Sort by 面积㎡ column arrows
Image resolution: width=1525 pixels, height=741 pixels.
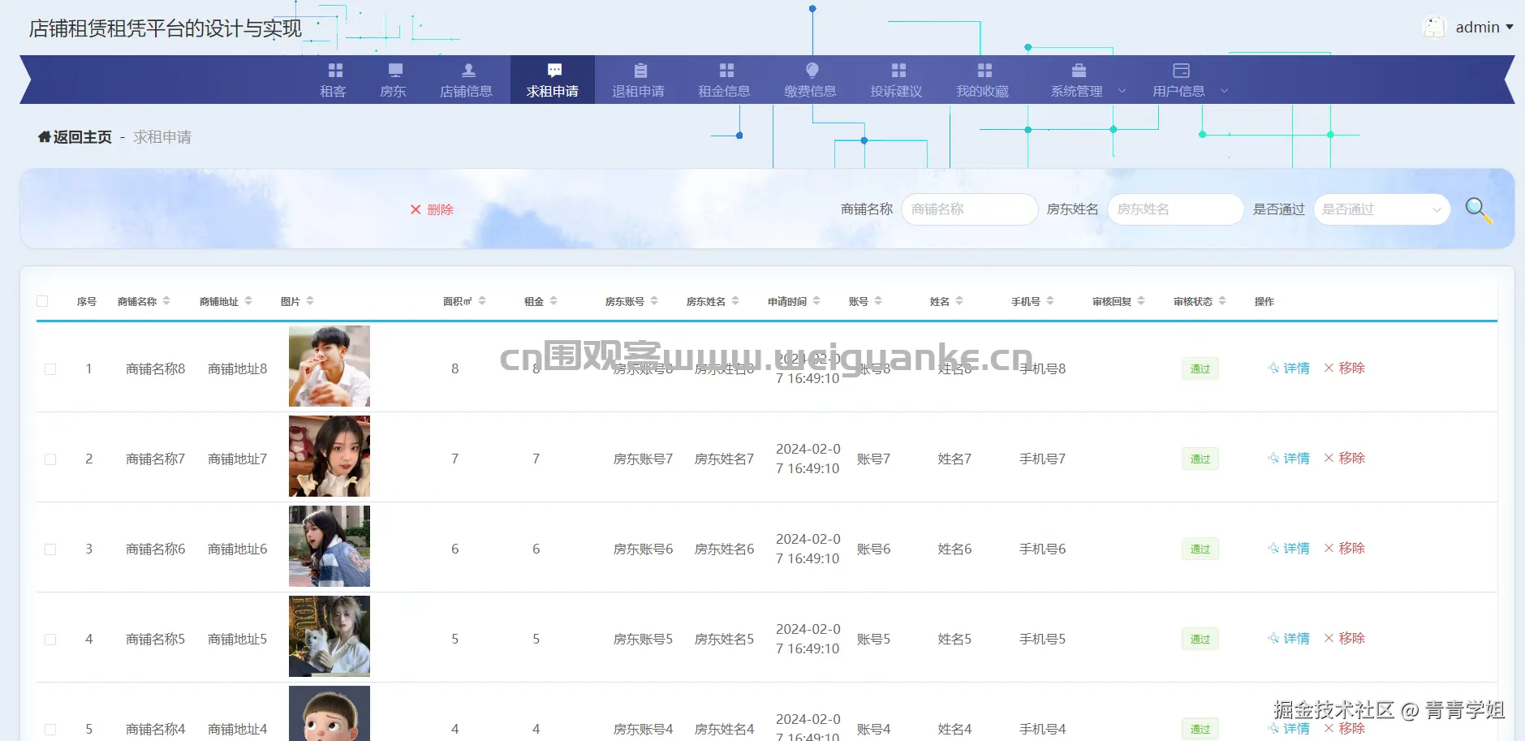tap(482, 301)
